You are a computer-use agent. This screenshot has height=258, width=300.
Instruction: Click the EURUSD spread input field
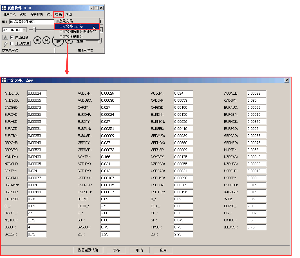coord(110,136)
